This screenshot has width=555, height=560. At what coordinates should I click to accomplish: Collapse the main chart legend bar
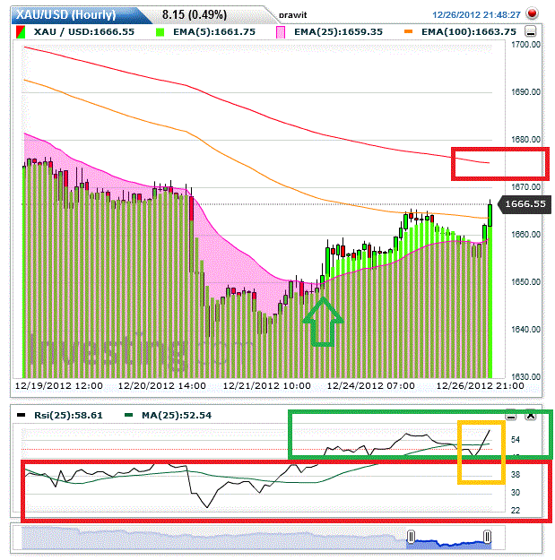click(x=531, y=31)
